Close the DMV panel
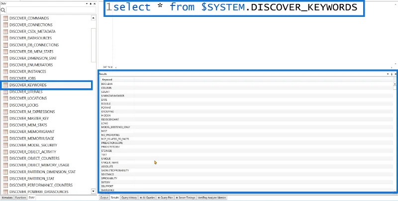The image size is (398, 201). (x=95, y=4)
